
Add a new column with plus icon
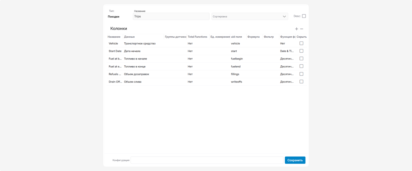[297, 29]
